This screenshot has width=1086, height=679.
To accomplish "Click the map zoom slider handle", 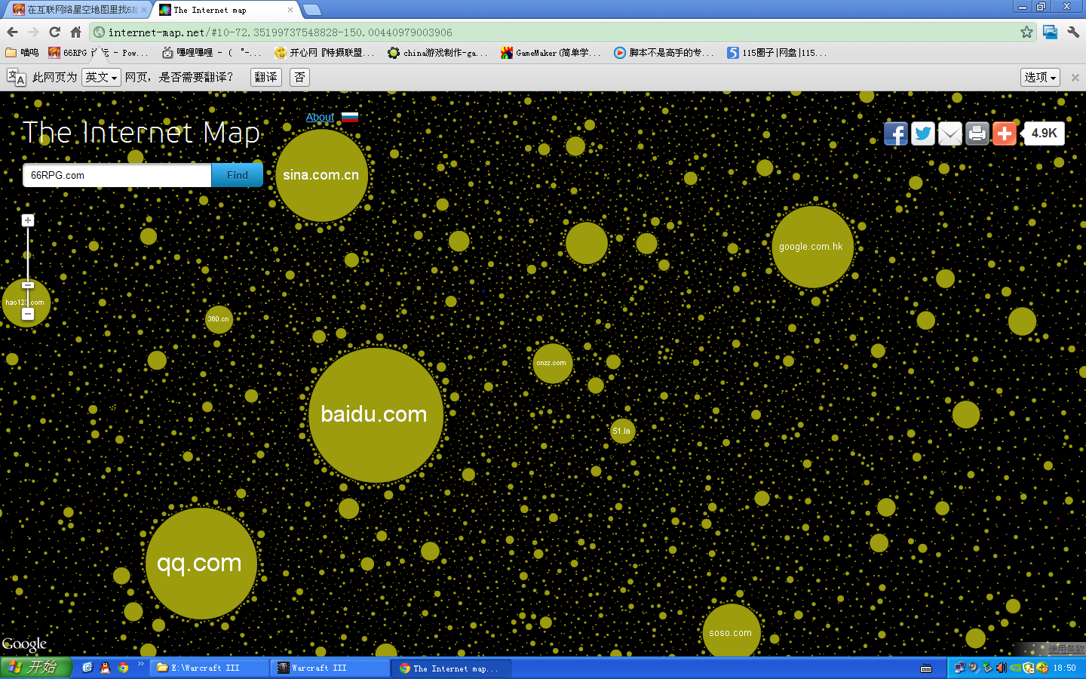I will point(28,285).
